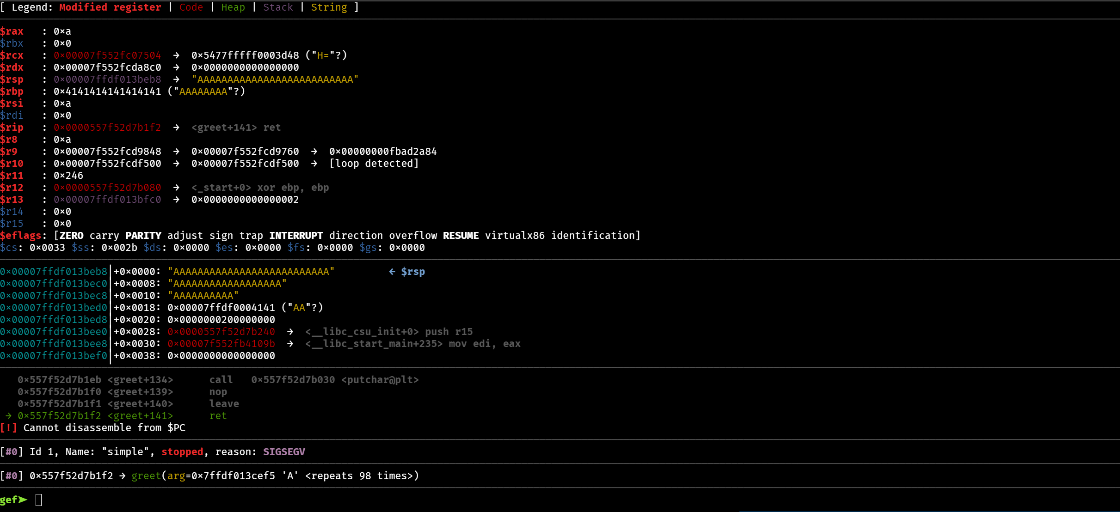Select the $rsp register name

[12, 79]
